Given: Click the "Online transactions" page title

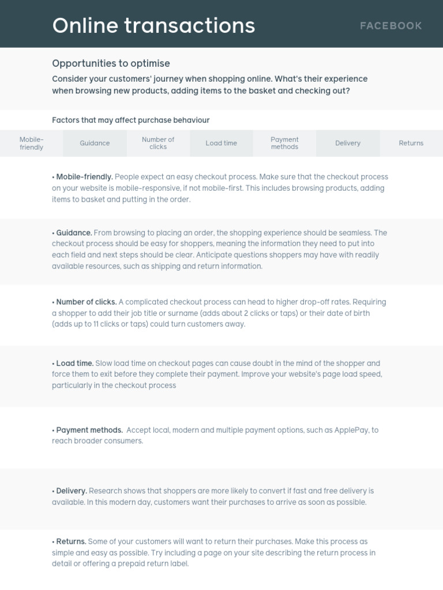Looking at the screenshot, I should (153, 25).
